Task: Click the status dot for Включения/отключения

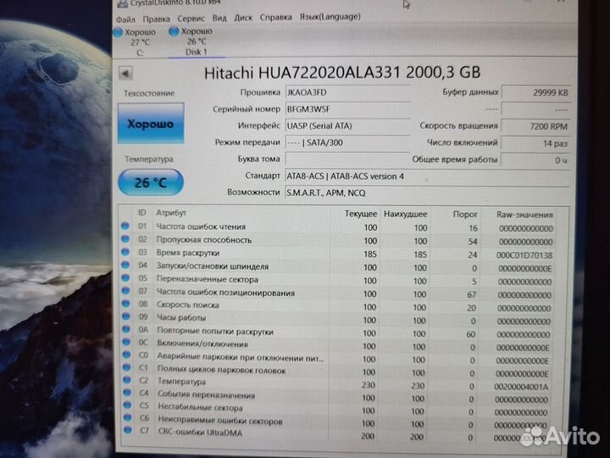Action: [126, 342]
